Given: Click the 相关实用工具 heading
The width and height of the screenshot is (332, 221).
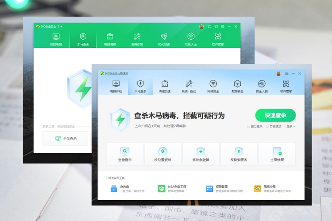Looking at the screenshot, I should click(x=116, y=178).
